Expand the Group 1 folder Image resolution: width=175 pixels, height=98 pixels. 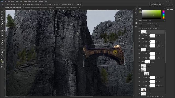pyautogui.click(x=141, y=62)
